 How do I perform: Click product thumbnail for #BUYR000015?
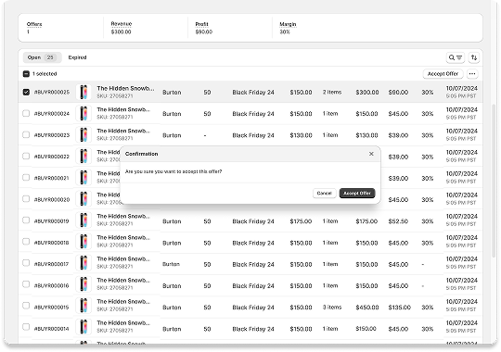pyautogui.click(x=83, y=306)
